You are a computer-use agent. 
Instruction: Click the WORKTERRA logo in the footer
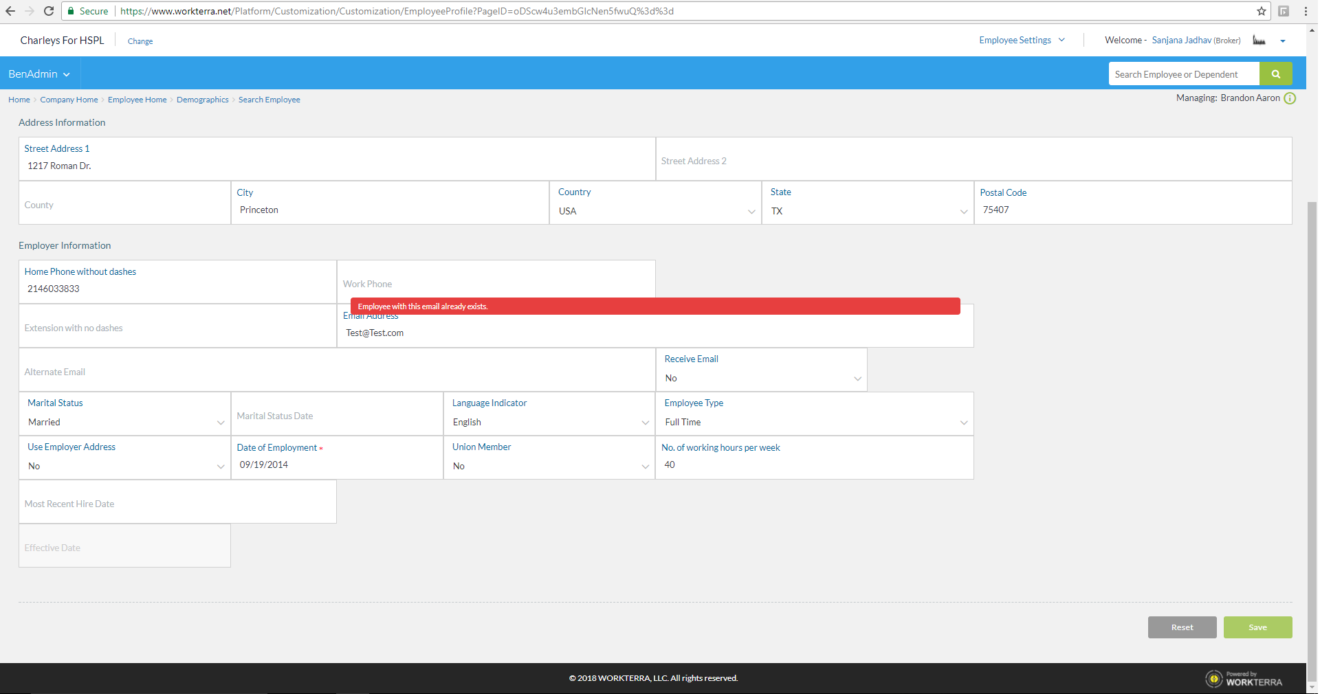(1244, 678)
